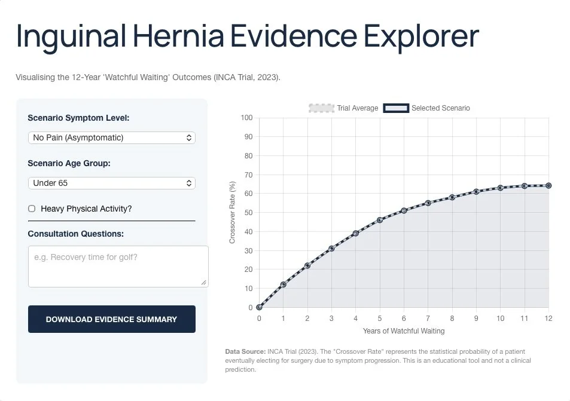This screenshot has height=401, width=570.
Task: Enable the Heavy Physical Activity checkbox
Action: pyautogui.click(x=31, y=209)
